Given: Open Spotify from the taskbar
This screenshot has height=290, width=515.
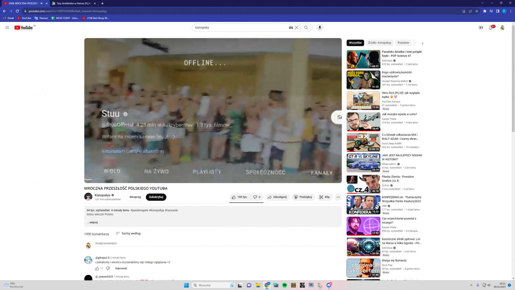Looking at the screenshot, I should (285, 285).
